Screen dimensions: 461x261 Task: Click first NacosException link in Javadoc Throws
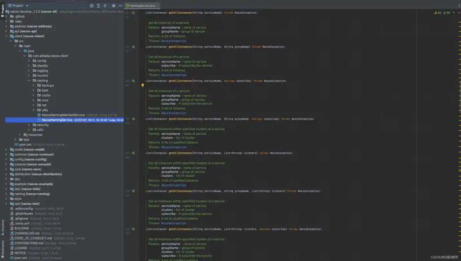click(x=174, y=41)
